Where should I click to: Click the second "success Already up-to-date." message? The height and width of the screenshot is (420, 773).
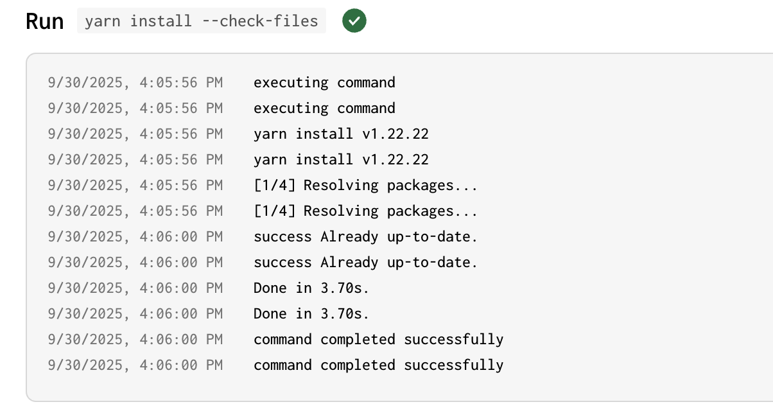tap(365, 263)
